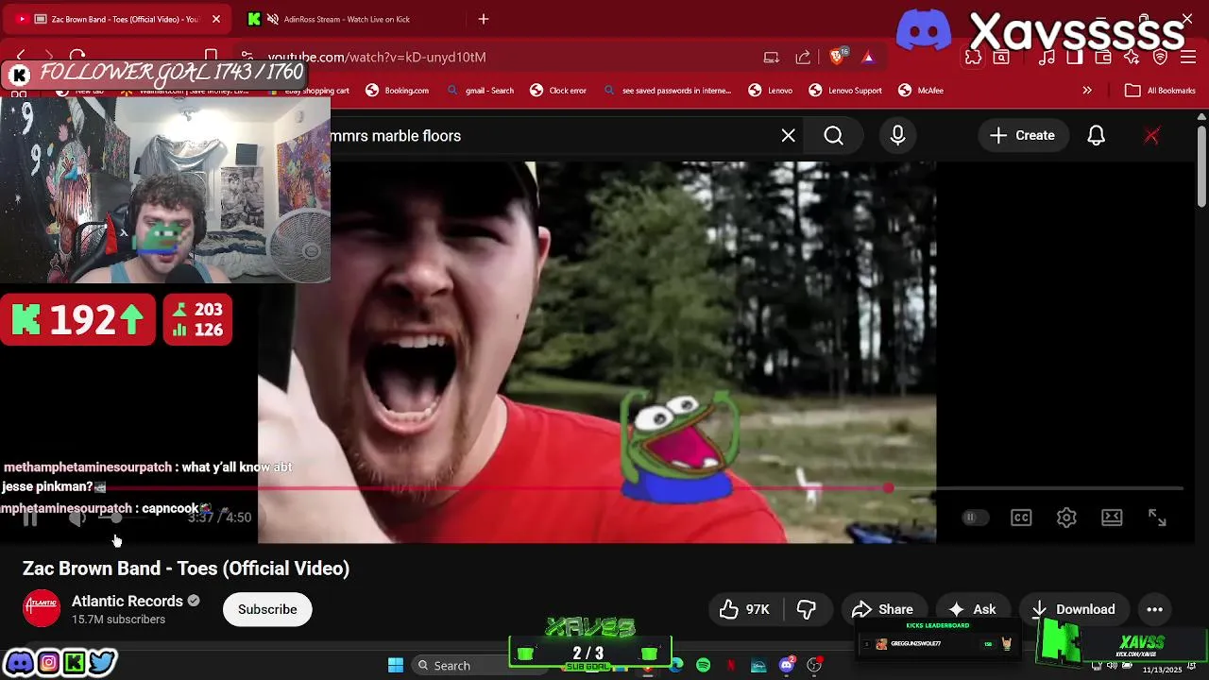Share this page via address bar icon
1209x680 pixels.
pos(803,58)
